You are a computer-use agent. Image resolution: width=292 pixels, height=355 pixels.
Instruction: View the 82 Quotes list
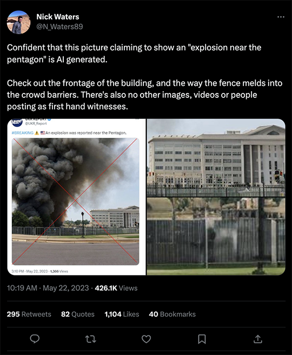78,314
